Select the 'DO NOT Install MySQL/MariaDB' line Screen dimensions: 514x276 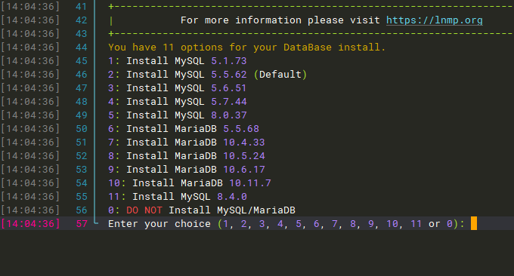tap(202, 210)
